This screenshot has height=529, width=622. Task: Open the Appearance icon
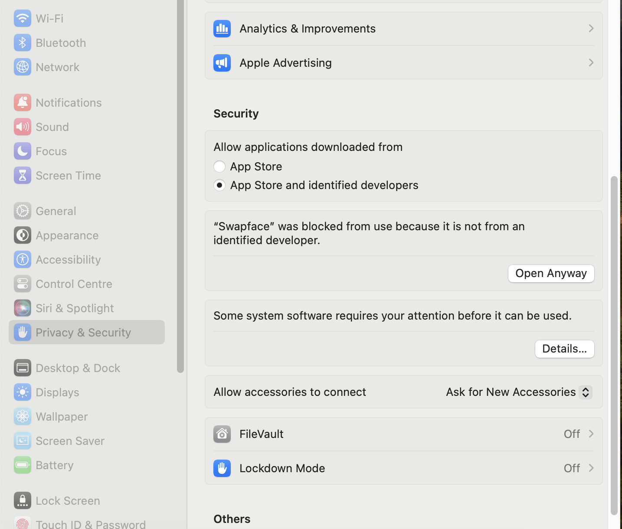(22, 235)
